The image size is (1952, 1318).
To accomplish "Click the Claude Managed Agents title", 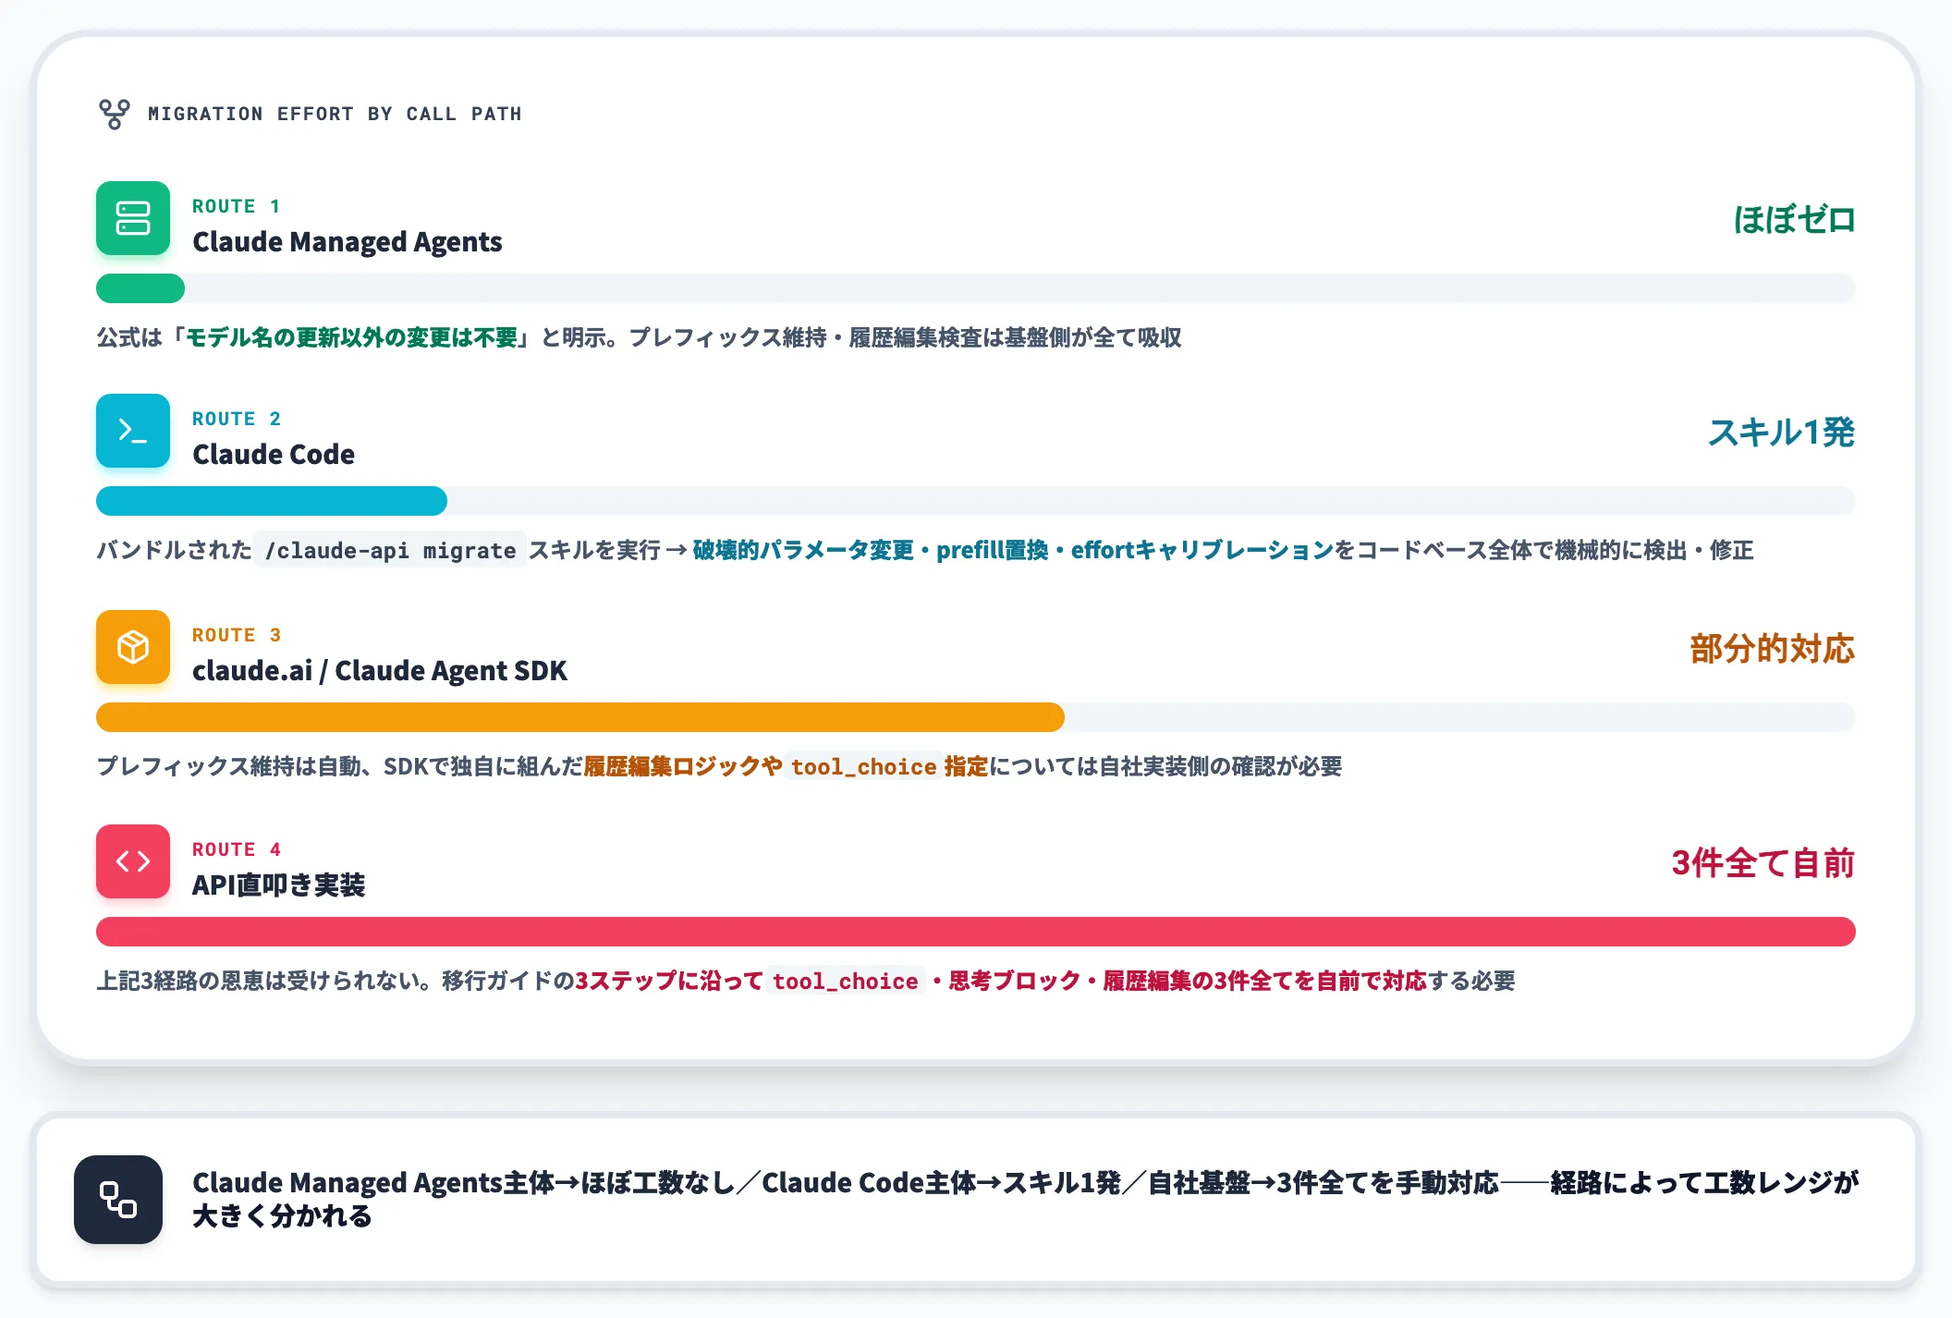I will click(x=348, y=242).
